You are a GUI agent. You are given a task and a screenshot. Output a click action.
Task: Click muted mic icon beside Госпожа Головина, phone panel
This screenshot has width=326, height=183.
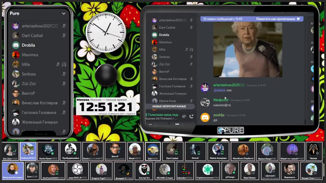[x=64, y=113]
